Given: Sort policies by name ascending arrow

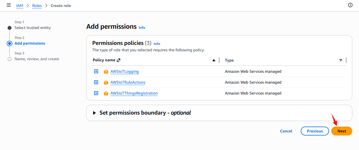Looking at the screenshot, I should pos(214,60).
